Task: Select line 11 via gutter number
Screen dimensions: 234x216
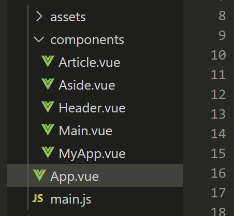Action: pos(218,75)
